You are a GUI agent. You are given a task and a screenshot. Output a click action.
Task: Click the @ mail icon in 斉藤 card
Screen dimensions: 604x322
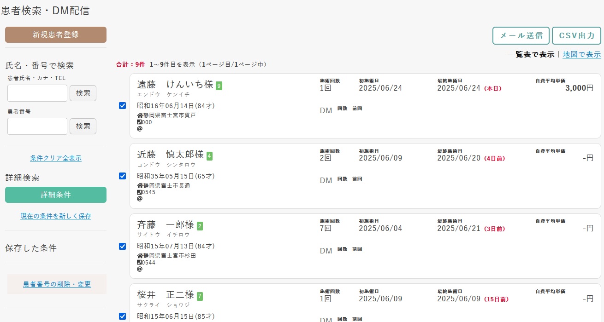(140, 269)
